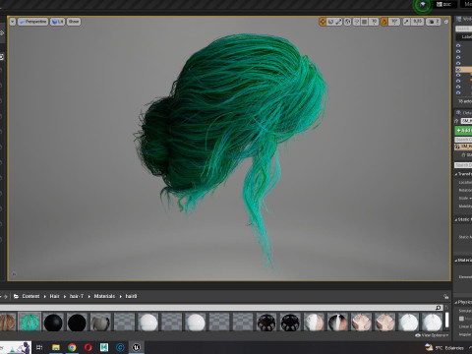This screenshot has width=472, height=354.
Task: Select the green hair material thumbnail
Action: pyautogui.click(x=29, y=323)
